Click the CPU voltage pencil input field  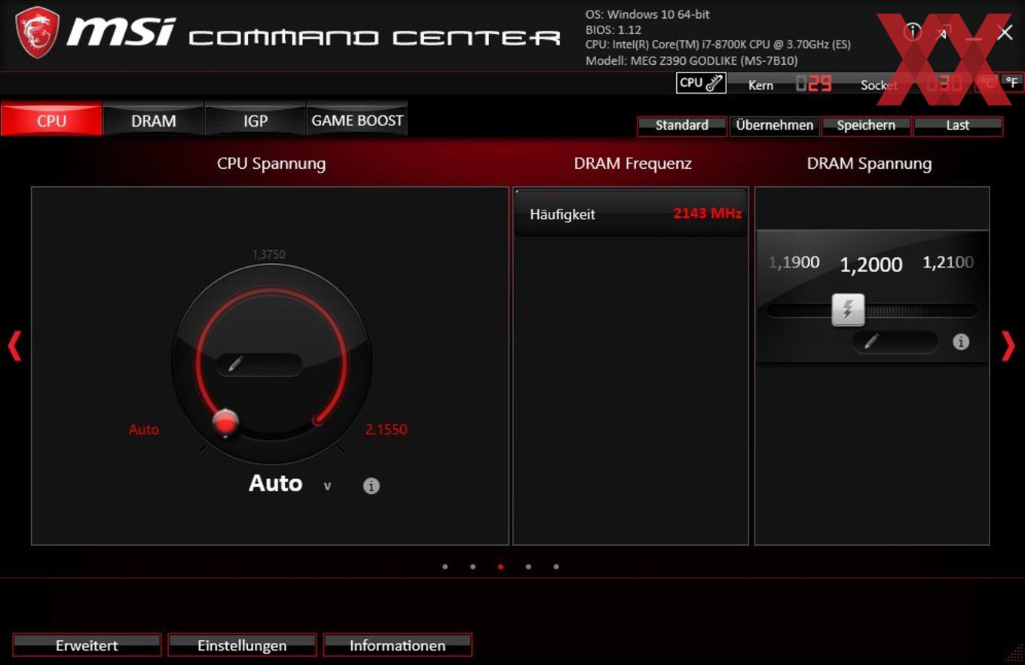click(x=259, y=364)
